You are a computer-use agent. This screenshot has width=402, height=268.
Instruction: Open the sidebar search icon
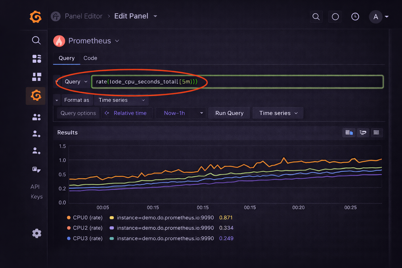point(36,40)
